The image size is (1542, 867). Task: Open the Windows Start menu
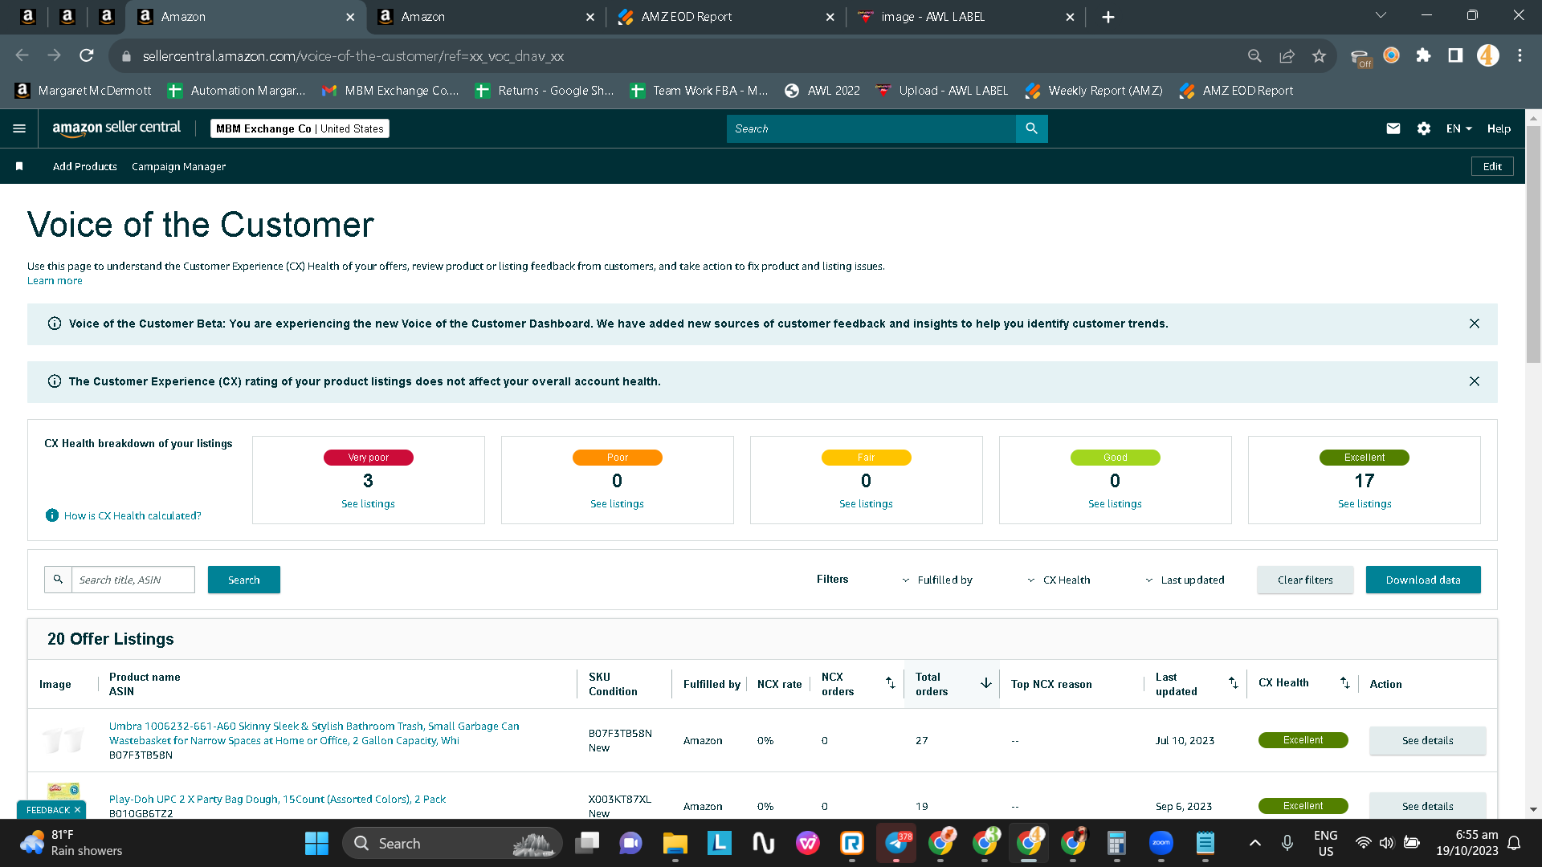coord(316,843)
